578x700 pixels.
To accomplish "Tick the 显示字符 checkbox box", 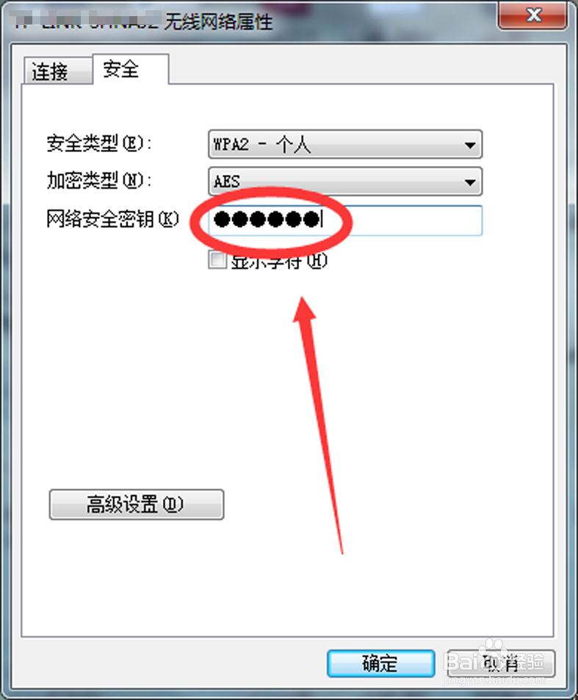I will (217, 260).
